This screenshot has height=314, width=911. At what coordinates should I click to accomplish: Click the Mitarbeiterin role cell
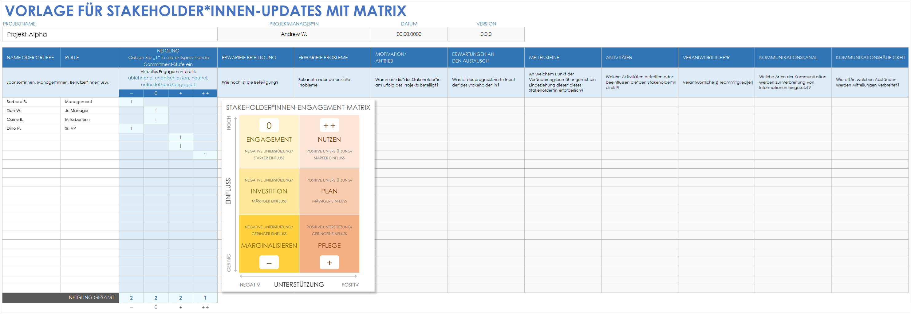(x=90, y=119)
